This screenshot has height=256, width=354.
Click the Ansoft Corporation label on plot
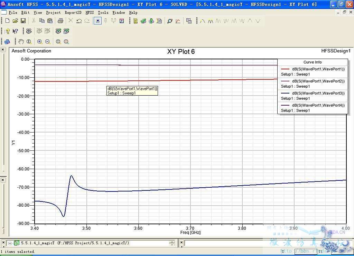coord(31,51)
